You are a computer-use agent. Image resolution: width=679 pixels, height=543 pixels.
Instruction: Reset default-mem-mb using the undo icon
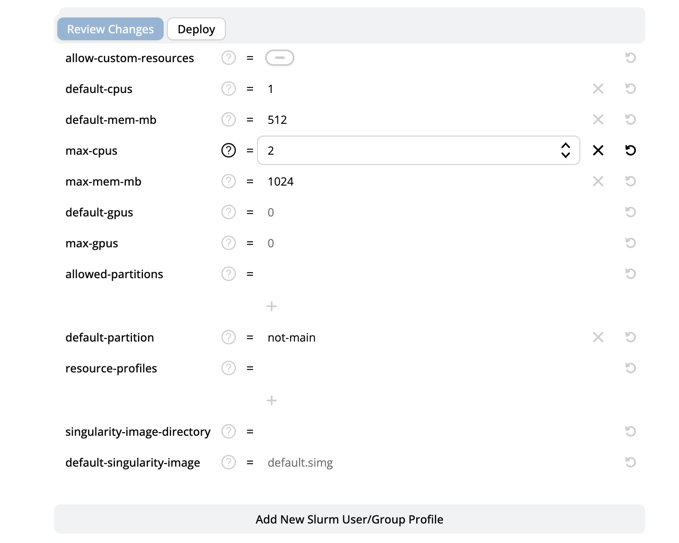click(630, 120)
